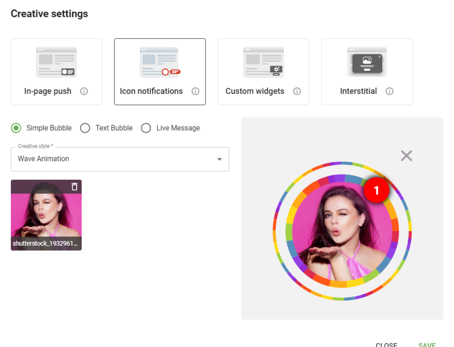Select the Live Message radio button
The width and height of the screenshot is (454, 347).
pyautogui.click(x=146, y=128)
